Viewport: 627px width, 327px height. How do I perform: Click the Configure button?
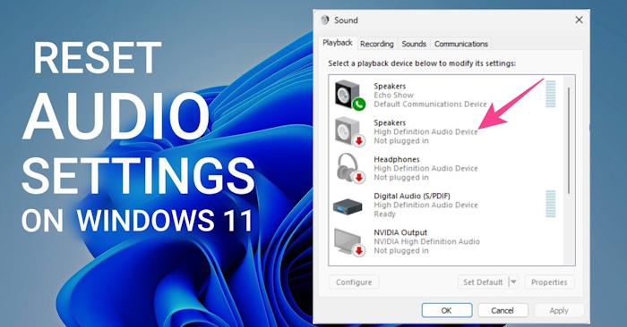click(x=354, y=282)
